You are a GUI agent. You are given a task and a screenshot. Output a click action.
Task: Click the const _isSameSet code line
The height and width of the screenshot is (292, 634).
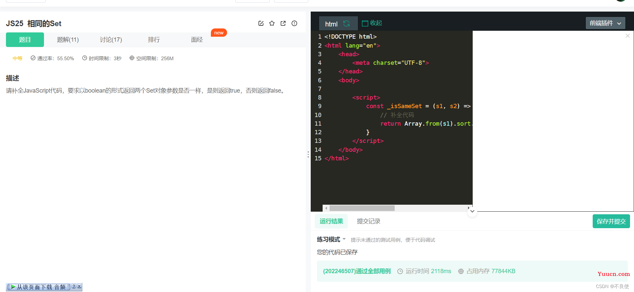418,106
